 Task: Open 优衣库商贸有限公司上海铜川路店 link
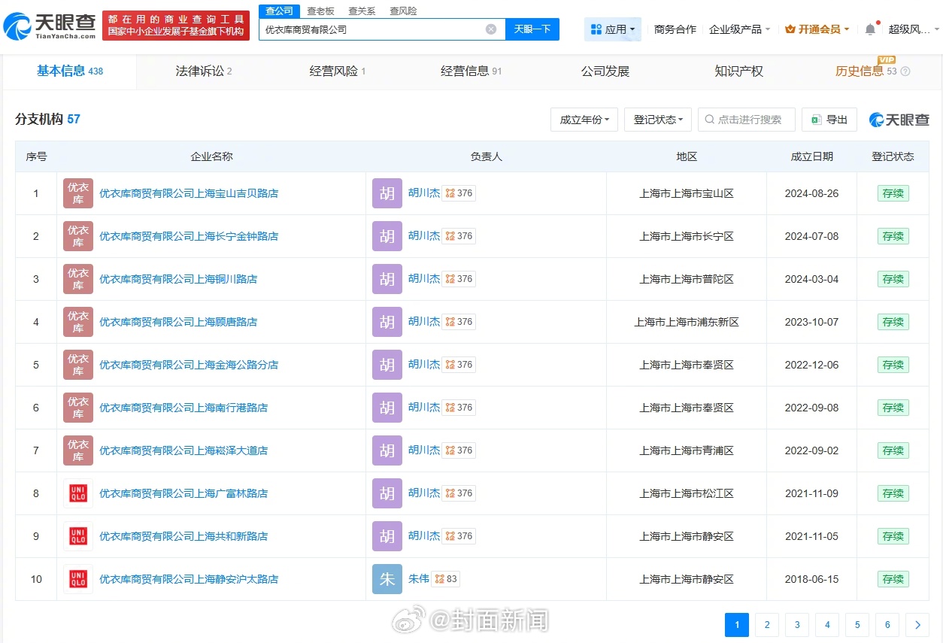pos(178,279)
